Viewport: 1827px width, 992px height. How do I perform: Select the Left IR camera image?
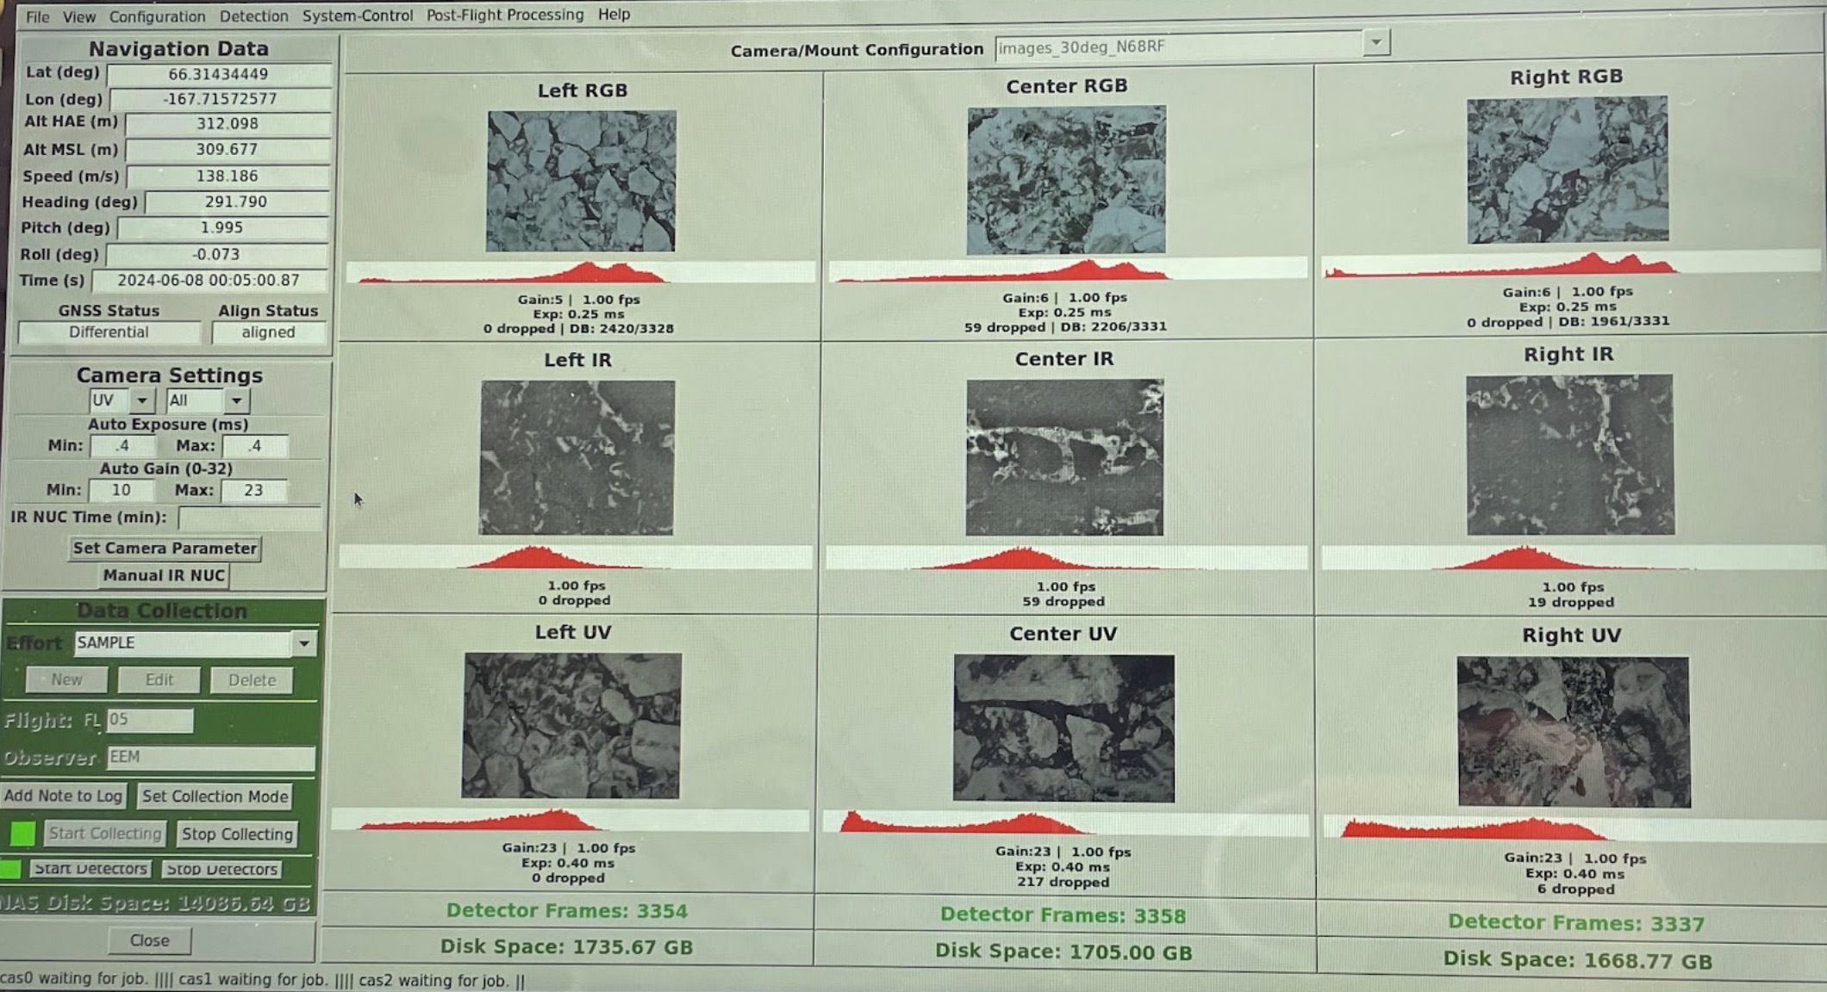(x=577, y=457)
